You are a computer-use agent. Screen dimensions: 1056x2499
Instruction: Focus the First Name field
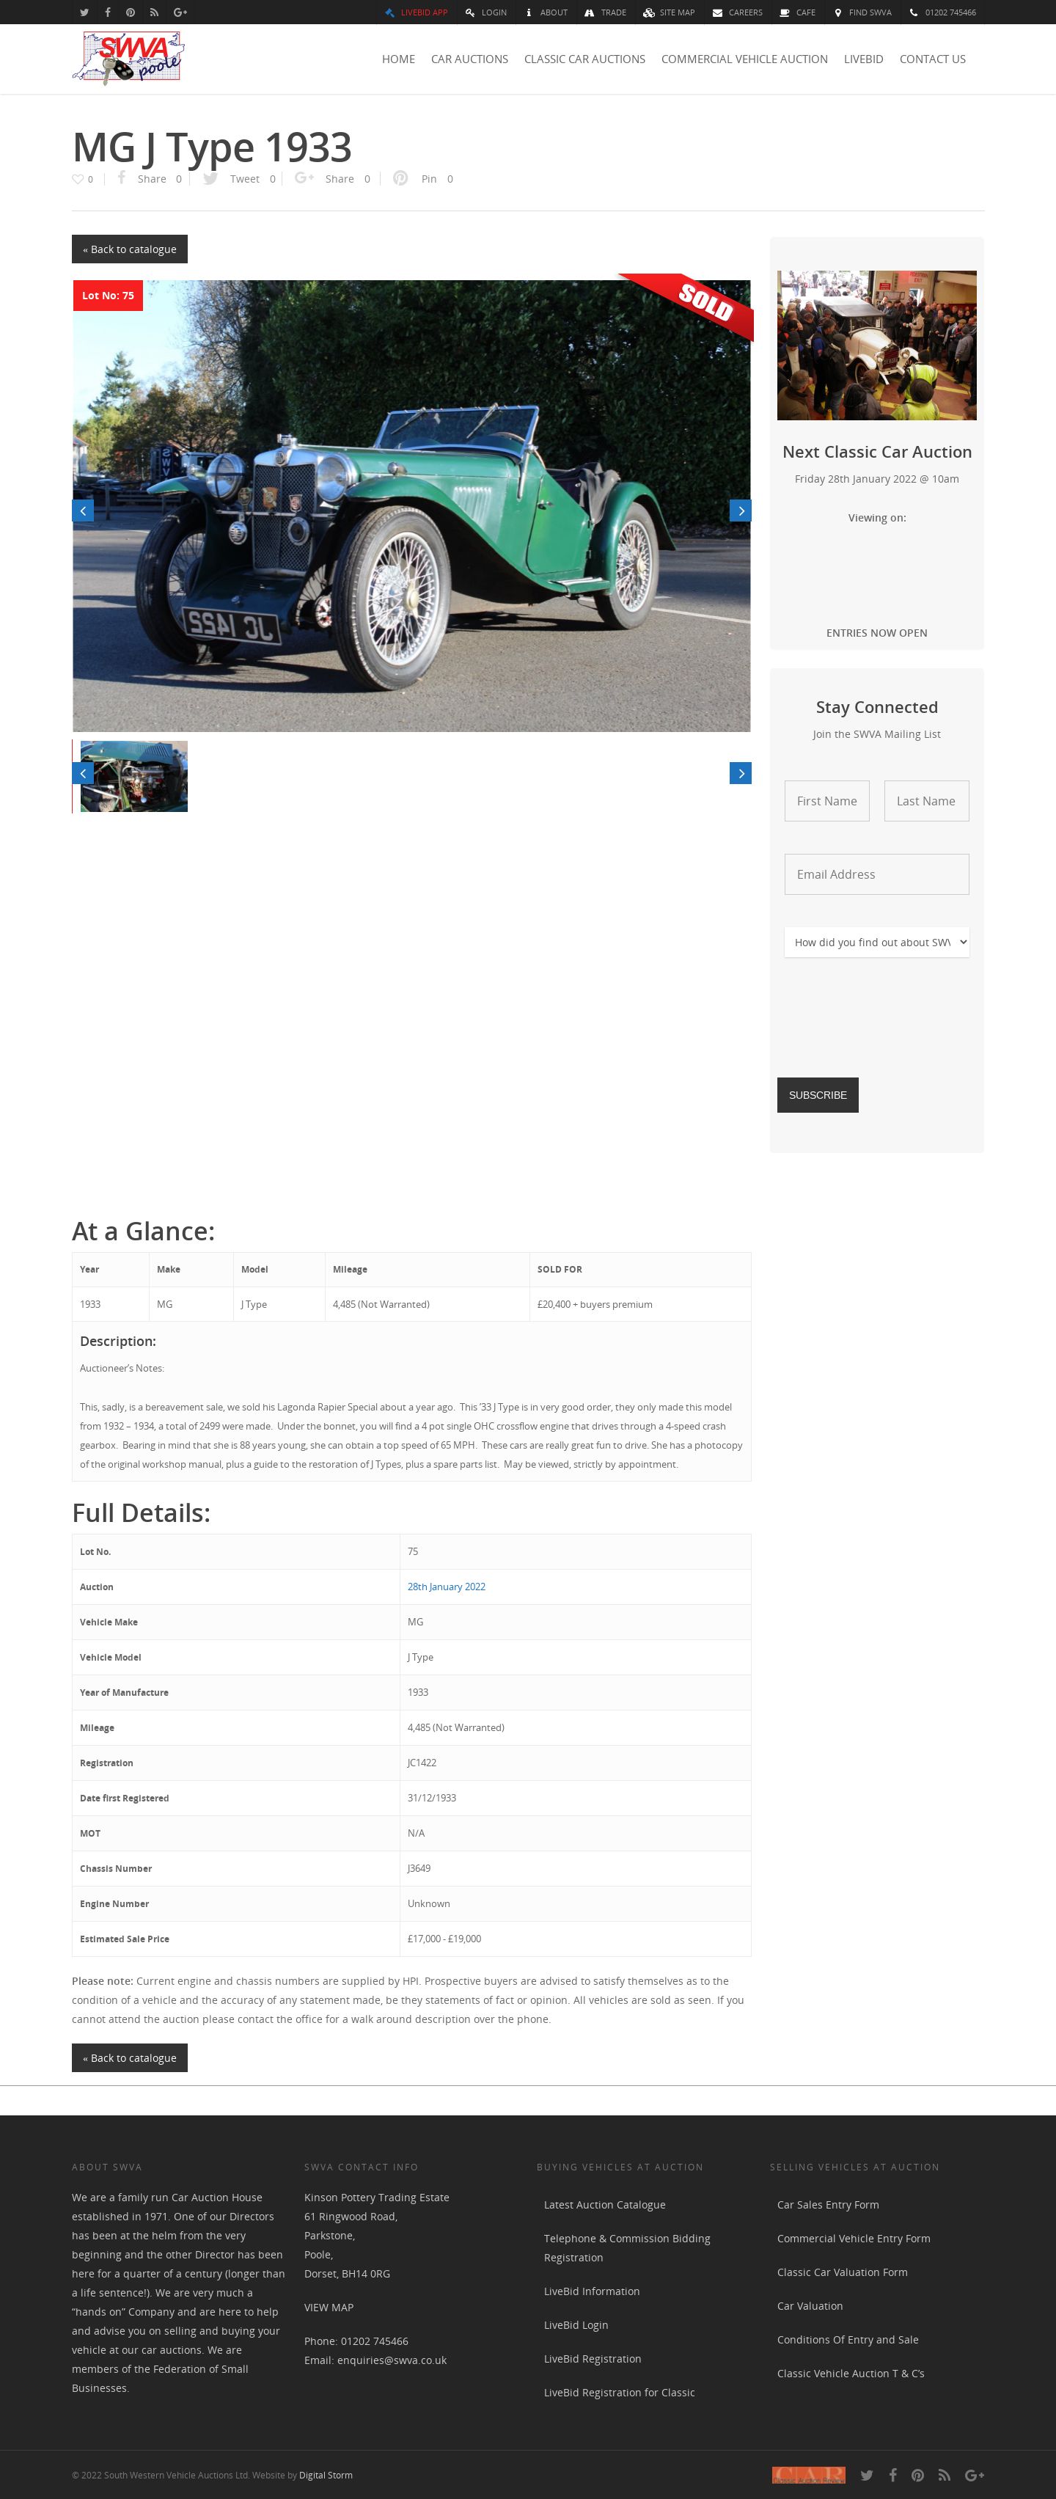coord(827,801)
